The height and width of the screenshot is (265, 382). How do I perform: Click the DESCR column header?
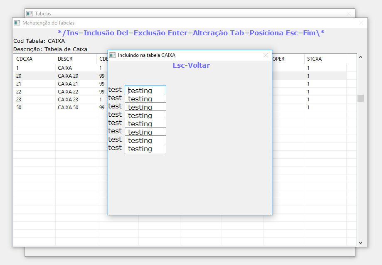coord(76,59)
